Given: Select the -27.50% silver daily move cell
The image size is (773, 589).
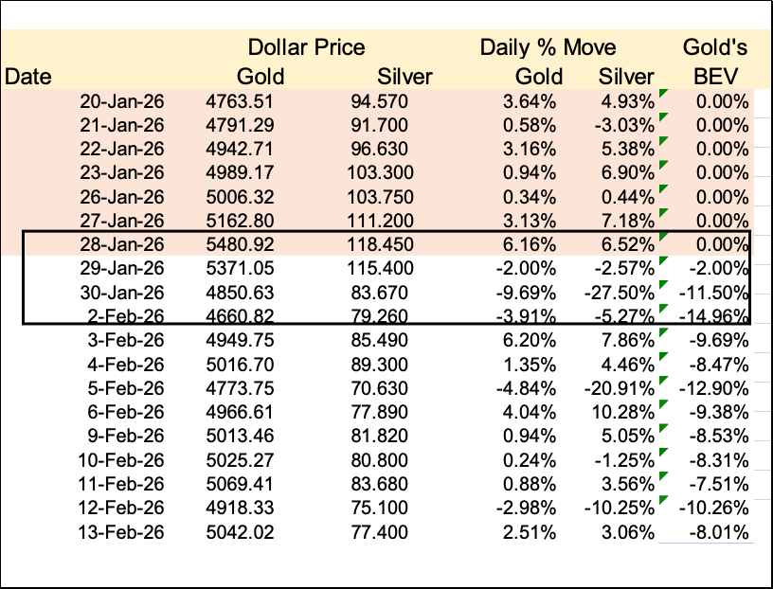Looking at the screenshot, I should pyautogui.click(x=620, y=291).
